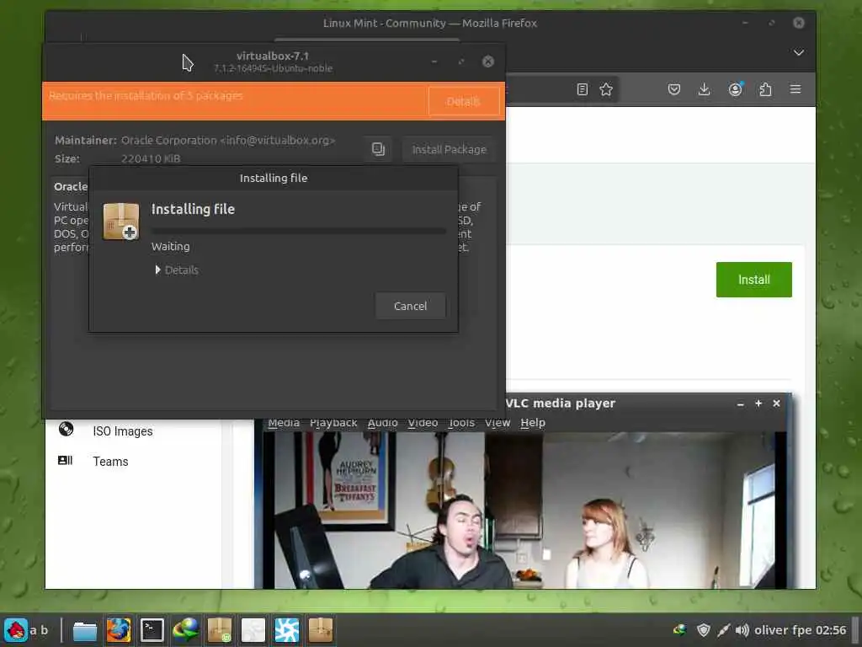Click the copy icon next to Install Package
Viewport: 862px width, 647px height.
pos(378,149)
